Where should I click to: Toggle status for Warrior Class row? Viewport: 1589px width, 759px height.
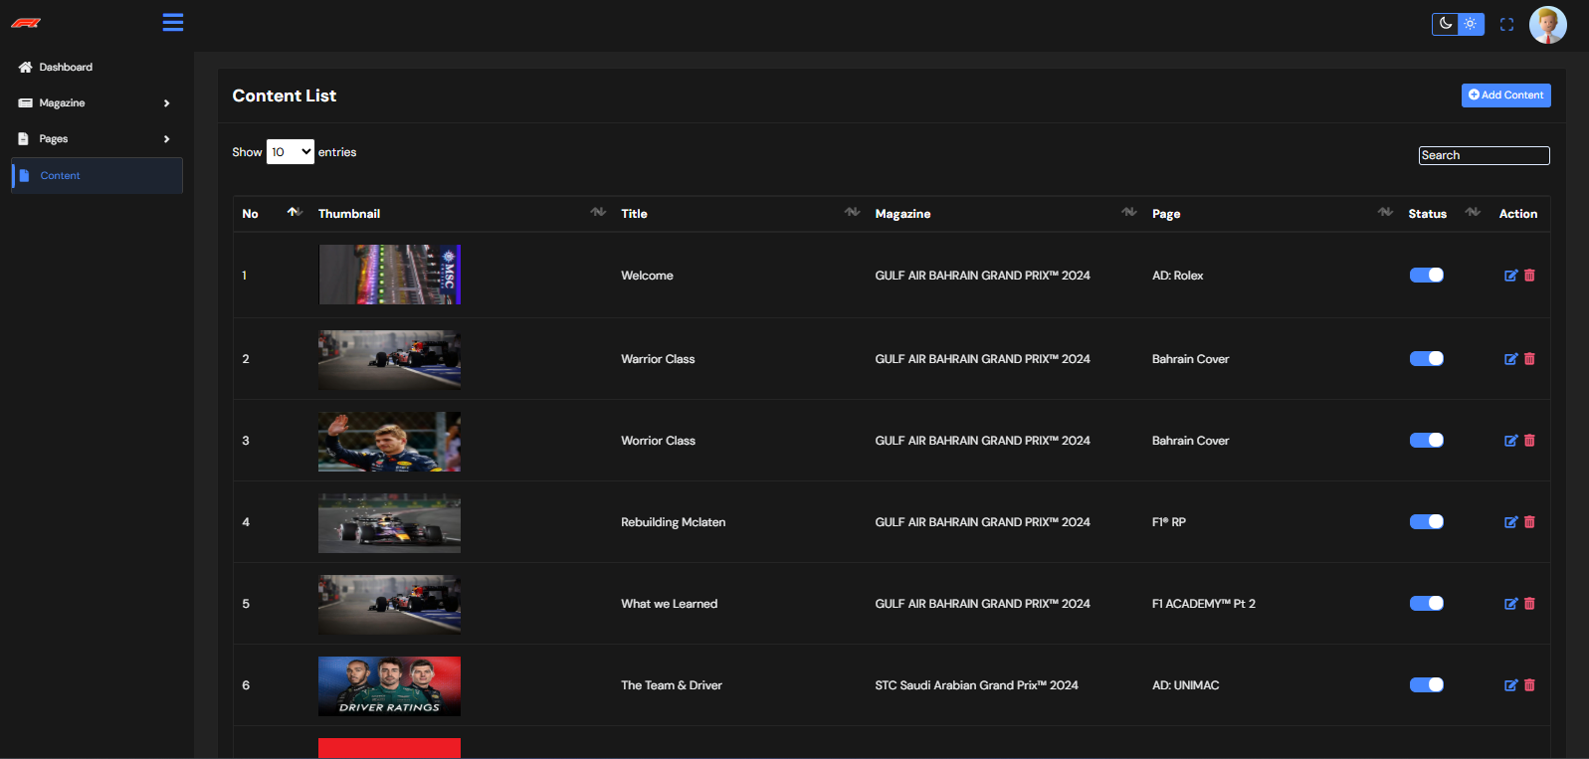pos(1427,358)
